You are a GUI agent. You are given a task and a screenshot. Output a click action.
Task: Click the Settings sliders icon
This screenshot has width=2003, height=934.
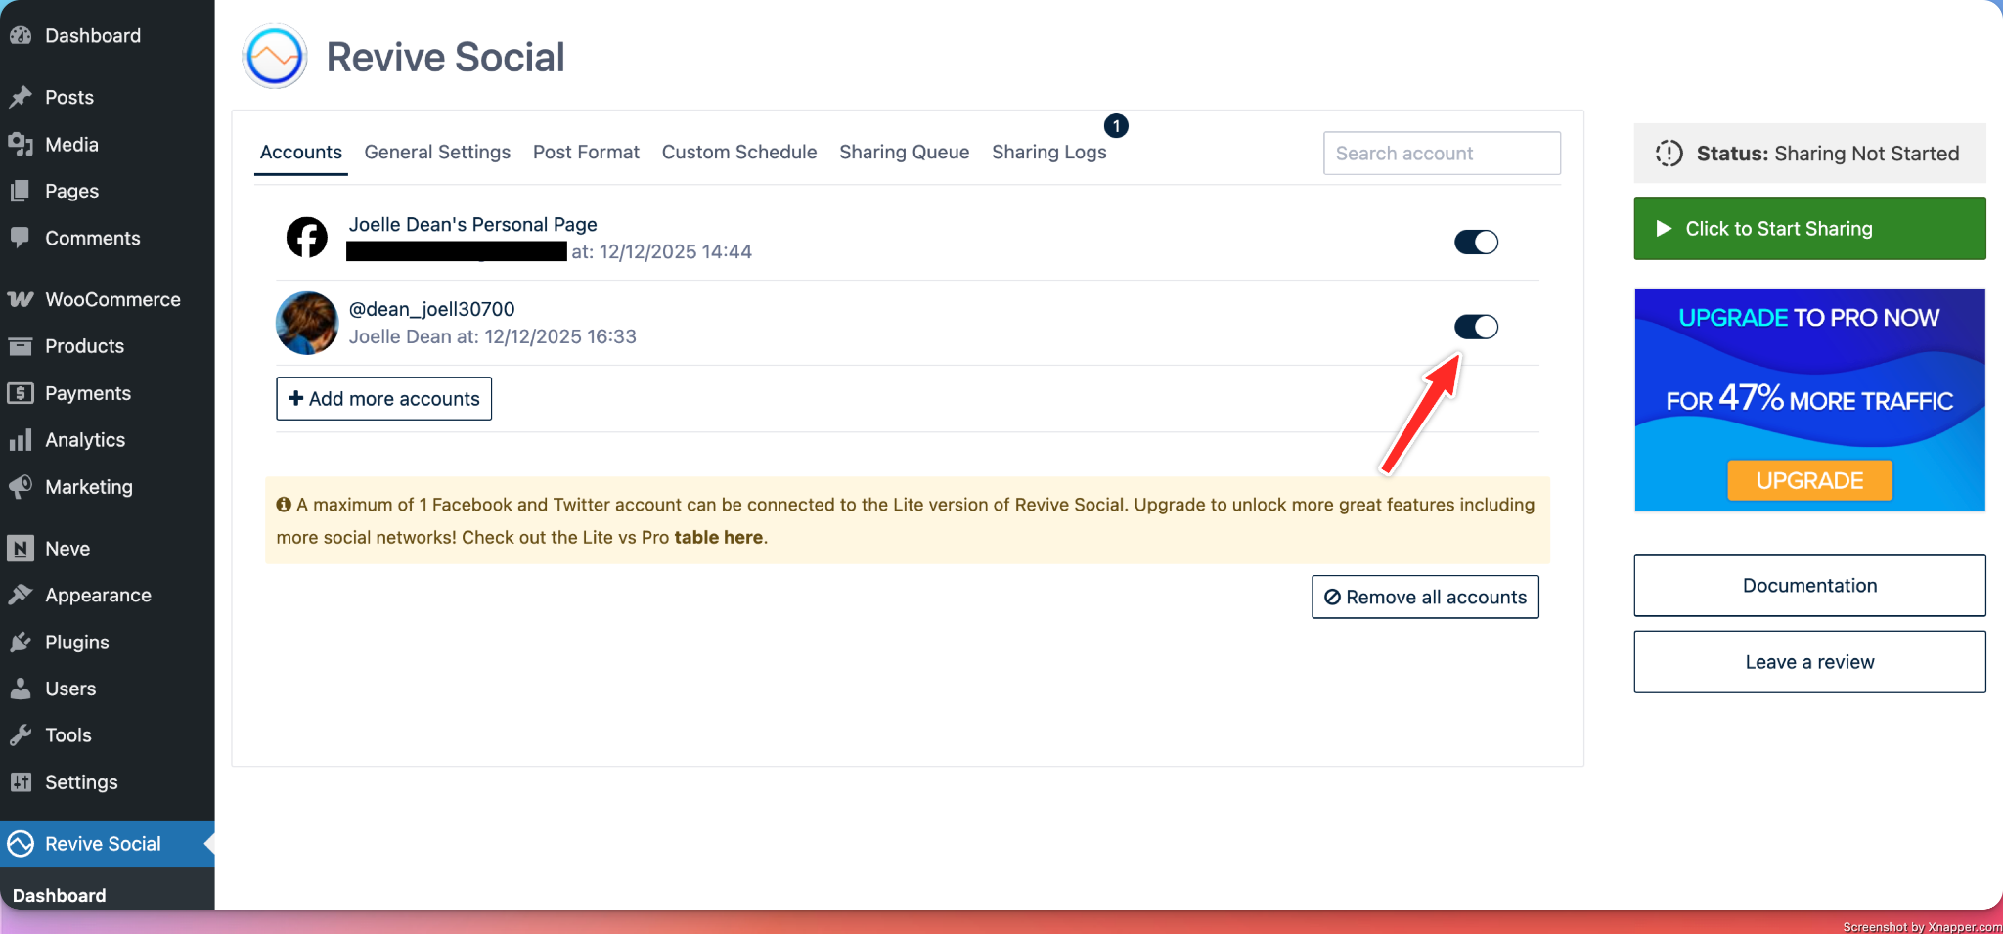21,782
